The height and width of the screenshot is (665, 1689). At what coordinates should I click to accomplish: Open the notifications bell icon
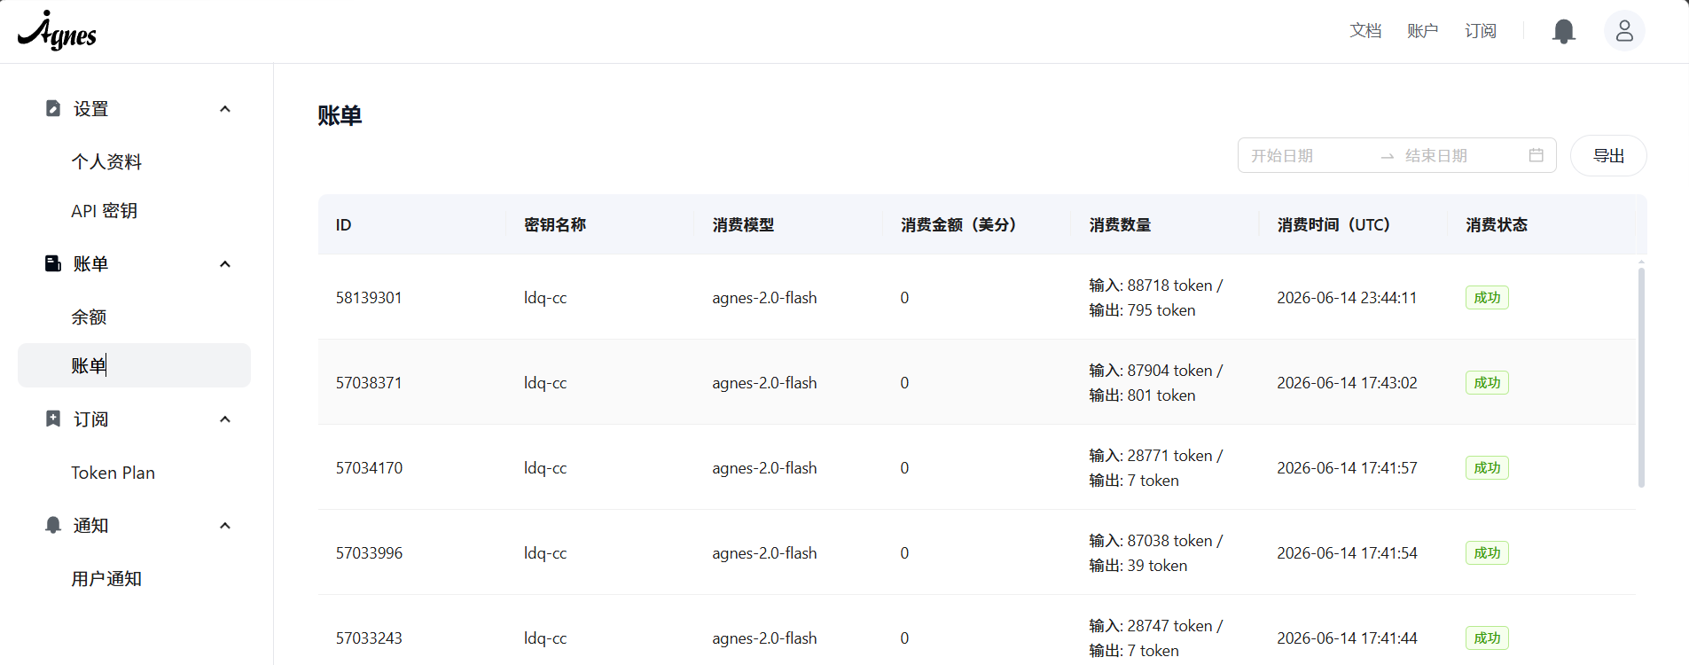click(1564, 31)
